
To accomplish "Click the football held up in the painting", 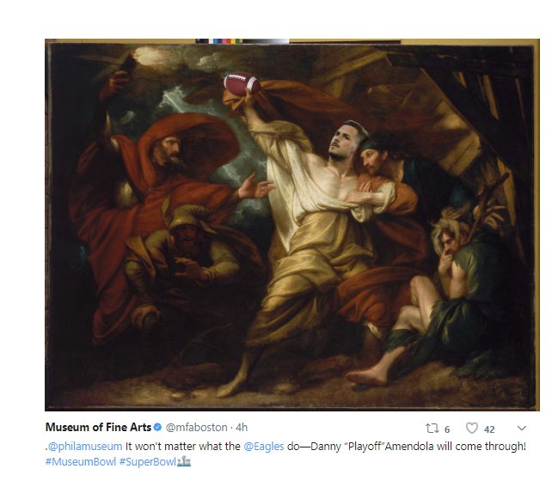I will 242,84.
